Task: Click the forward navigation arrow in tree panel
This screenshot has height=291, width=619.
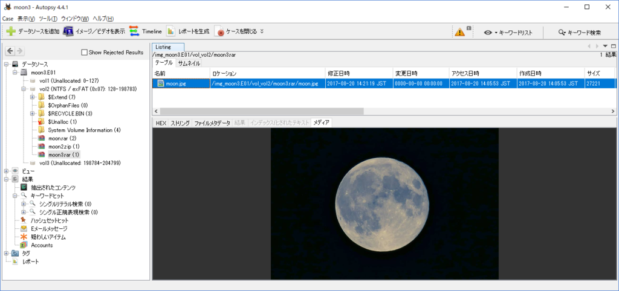Action: pyautogui.click(x=19, y=51)
